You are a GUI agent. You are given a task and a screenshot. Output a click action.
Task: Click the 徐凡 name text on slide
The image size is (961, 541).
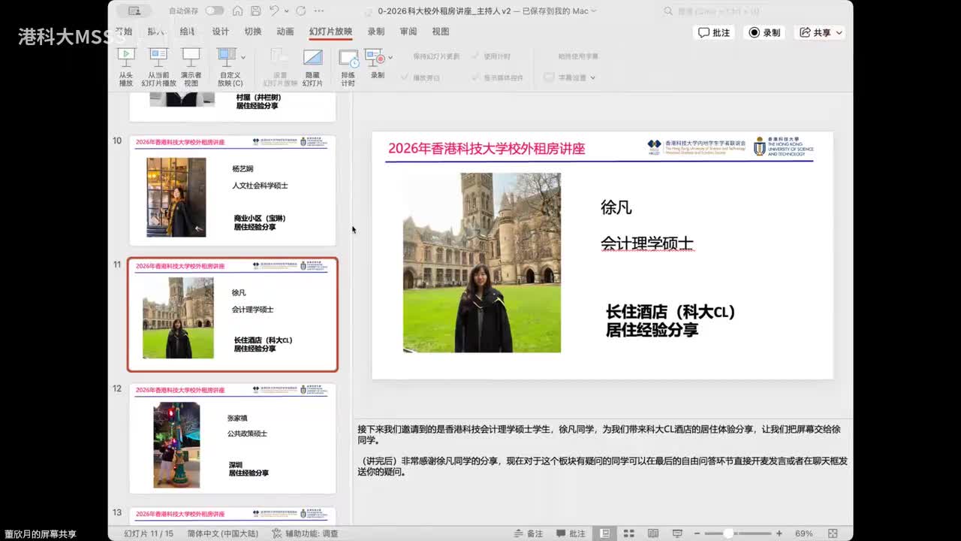coord(616,207)
